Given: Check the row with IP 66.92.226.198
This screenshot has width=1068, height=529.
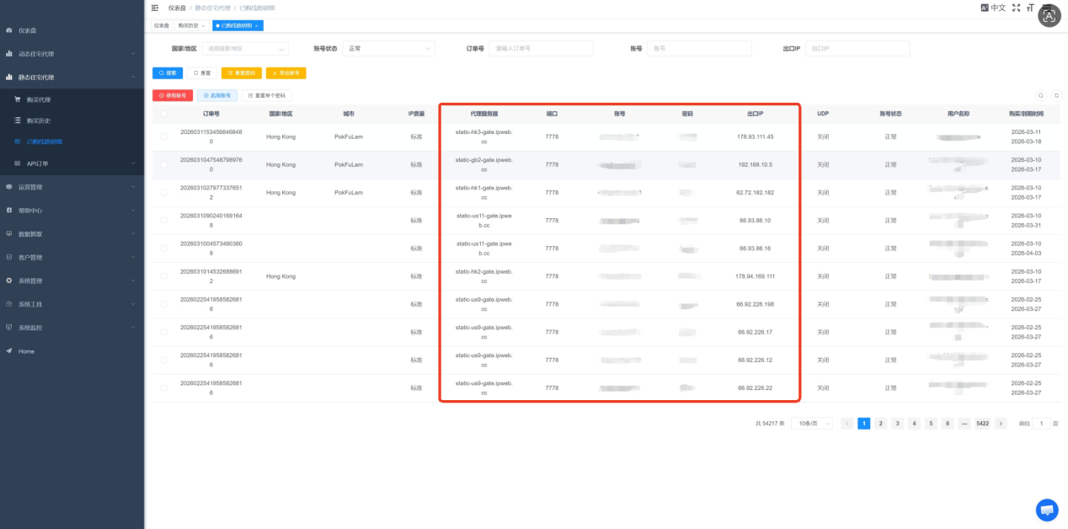Looking at the screenshot, I should pyautogui.click(x=164, y=304).
